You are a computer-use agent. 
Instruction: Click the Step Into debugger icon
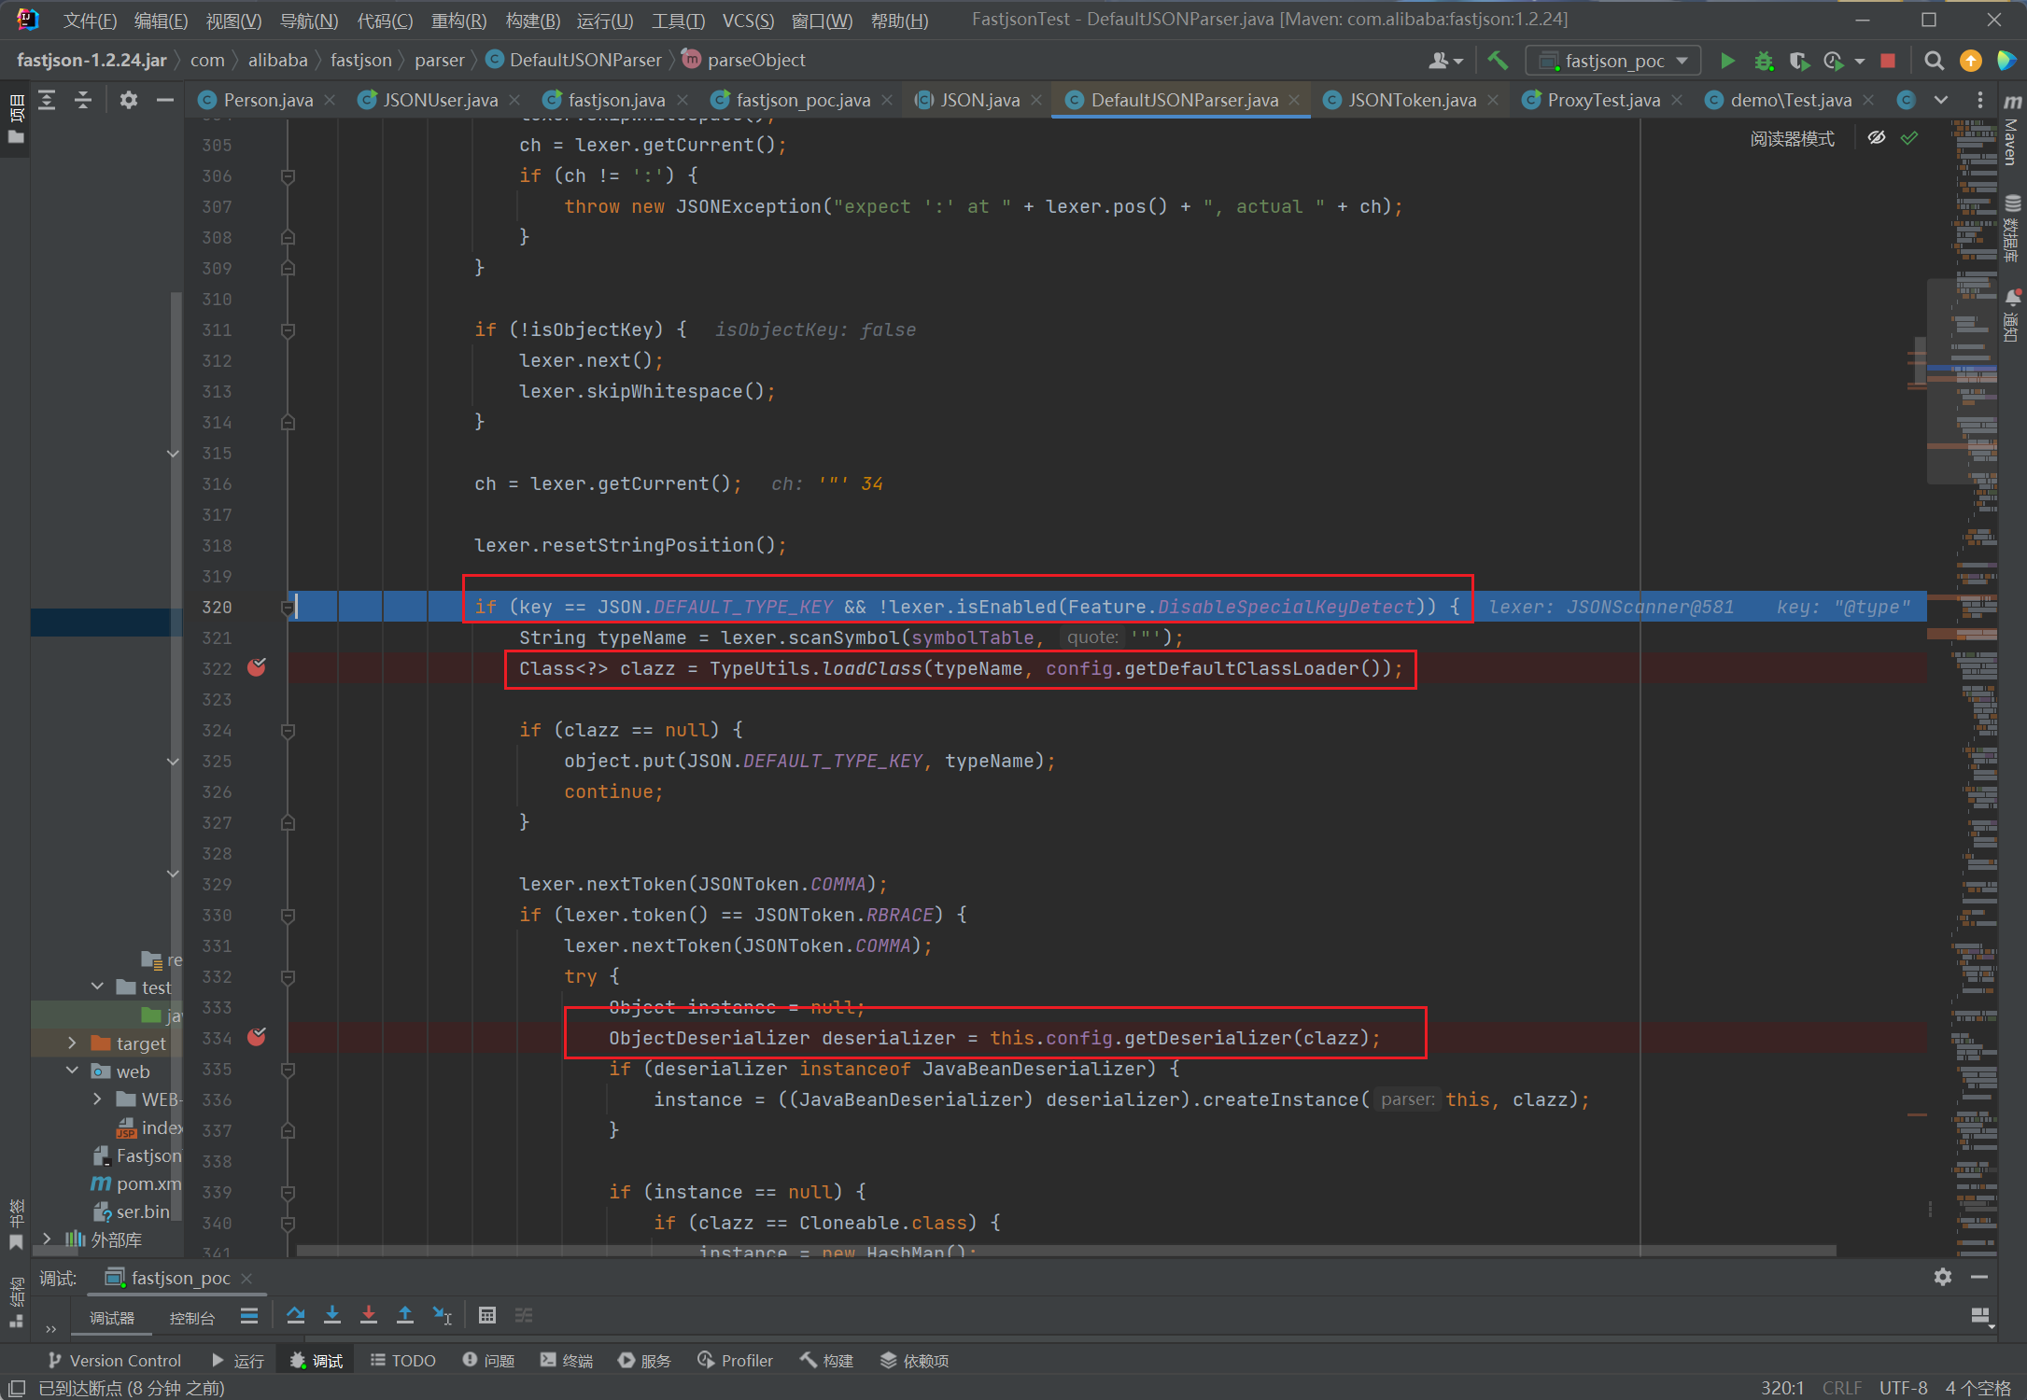coord(332,1315)
